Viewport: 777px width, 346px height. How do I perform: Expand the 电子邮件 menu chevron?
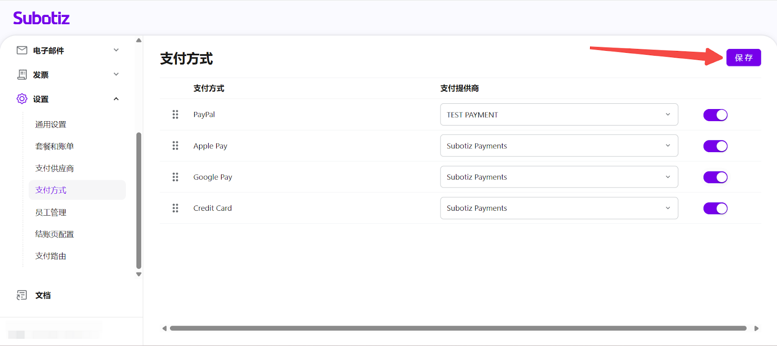[x=116, y=50]
